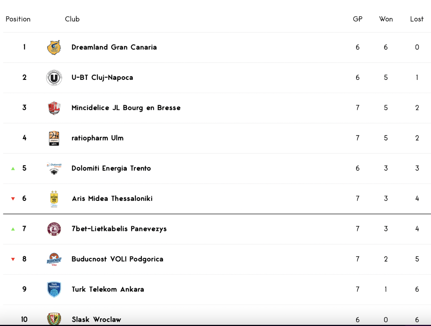The image size is (431, 326).
Task: Click the Turk Telekom Ankara shield logo
Action: 54,289
